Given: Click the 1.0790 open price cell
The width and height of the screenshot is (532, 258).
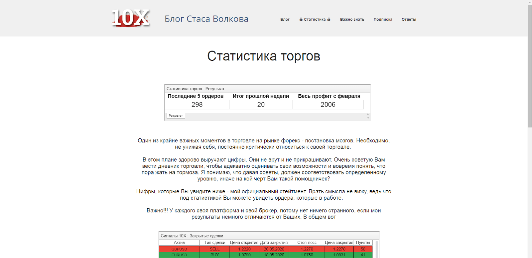Looking at the screenshot, I should tap(244, 255).
